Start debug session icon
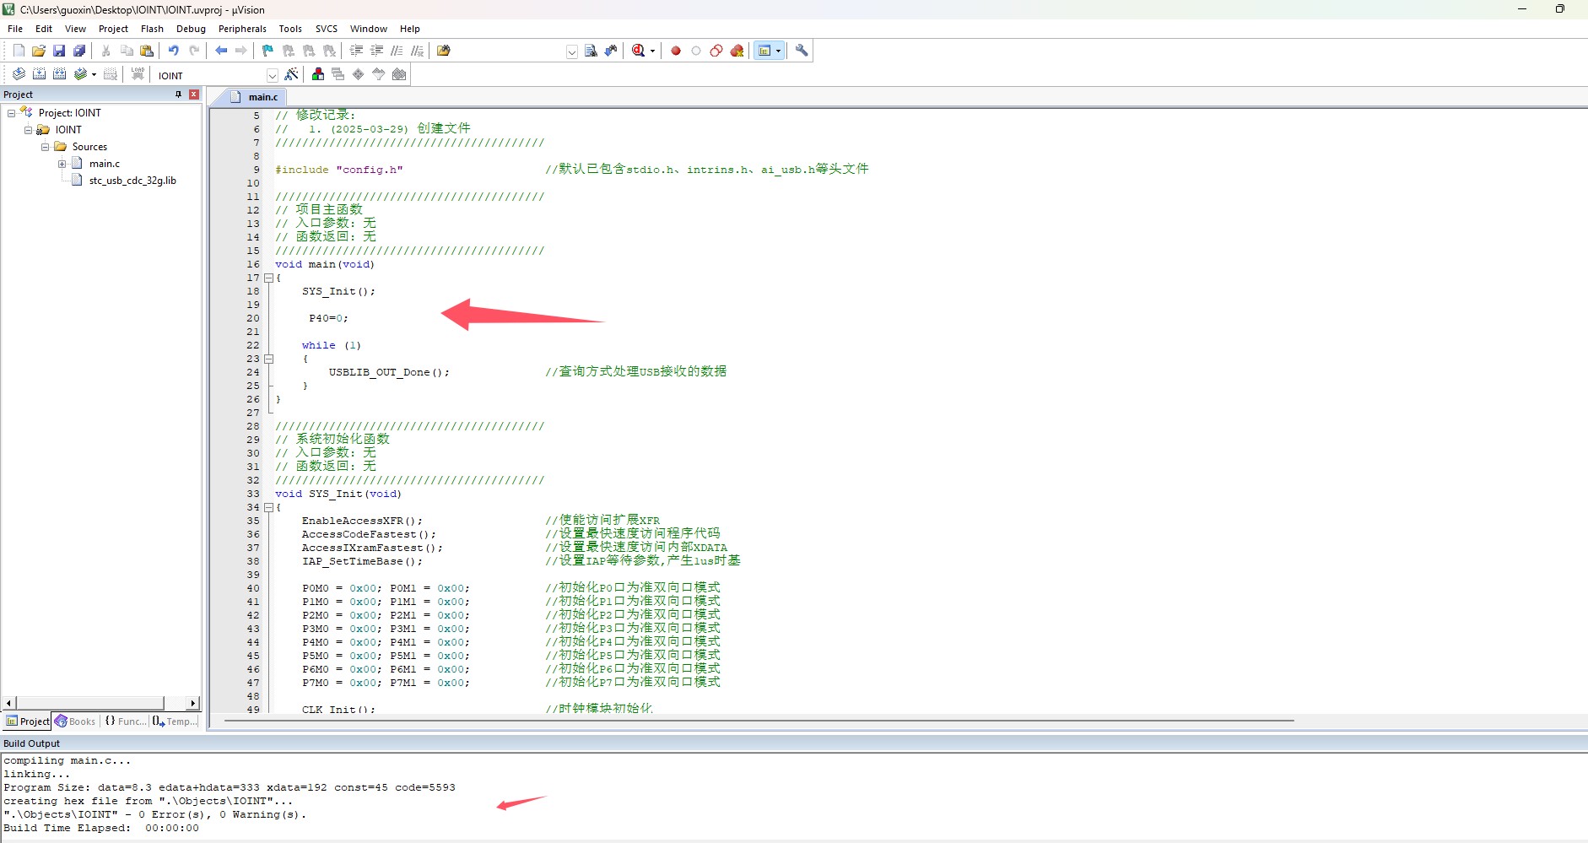Viewport: 1588px width, 843px height. (639, 51)
